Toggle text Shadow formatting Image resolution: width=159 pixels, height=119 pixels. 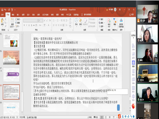point(31,25)
